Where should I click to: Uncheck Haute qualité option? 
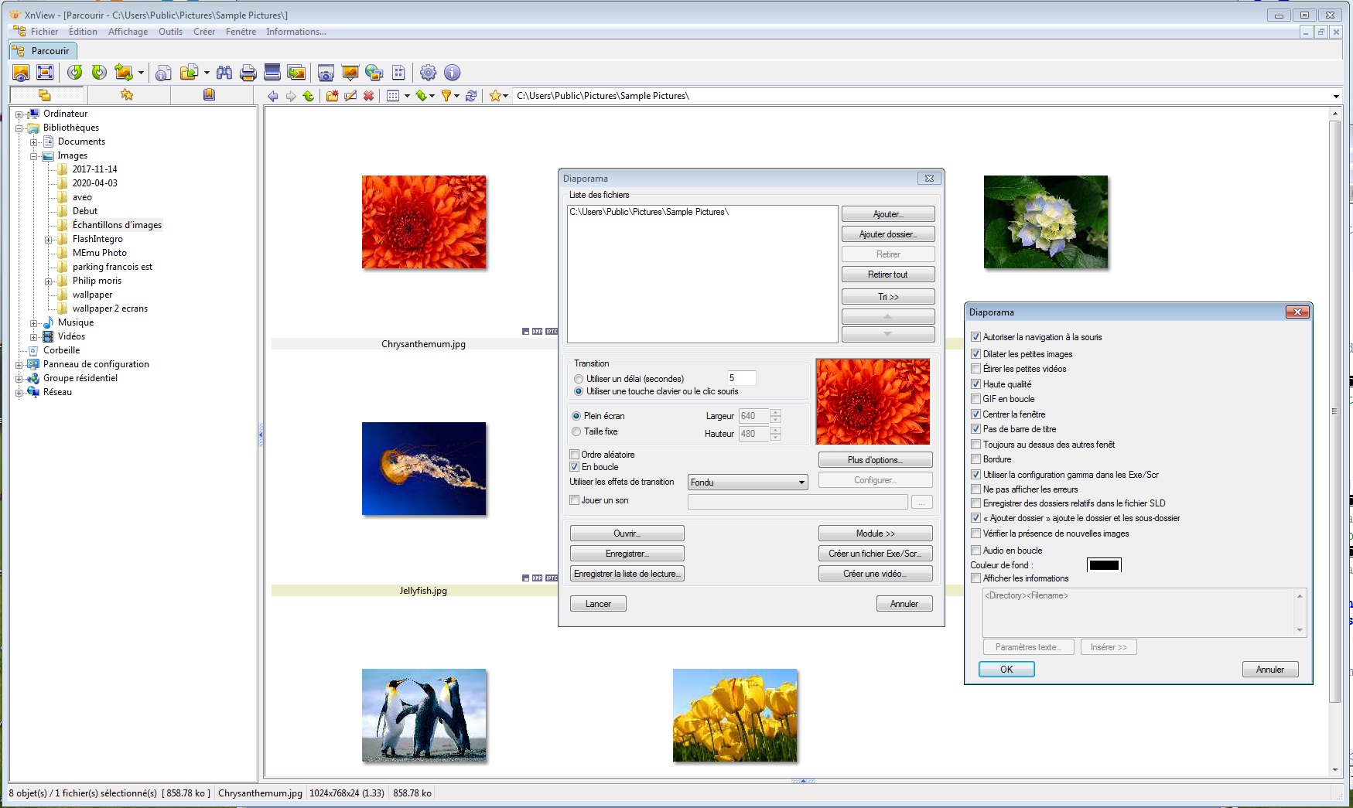click(975, 384)
